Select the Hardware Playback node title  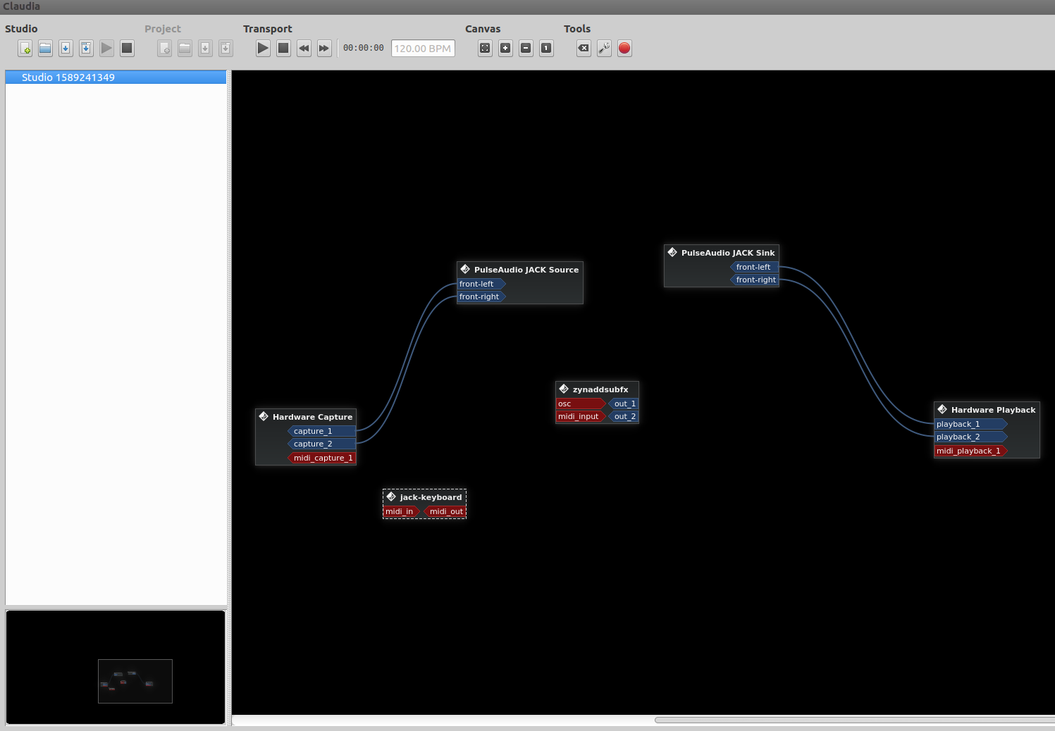[993, 410]
